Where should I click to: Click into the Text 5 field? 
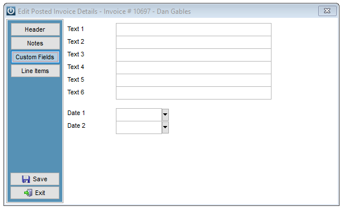(194, 80)
